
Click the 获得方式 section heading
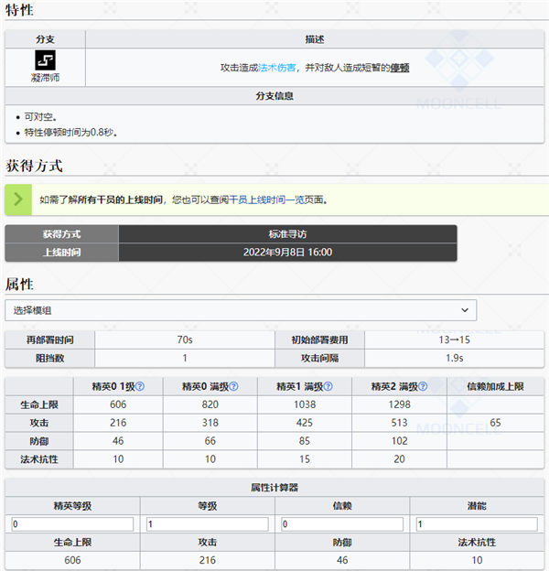pyautogui.click(x=34, y=166)
